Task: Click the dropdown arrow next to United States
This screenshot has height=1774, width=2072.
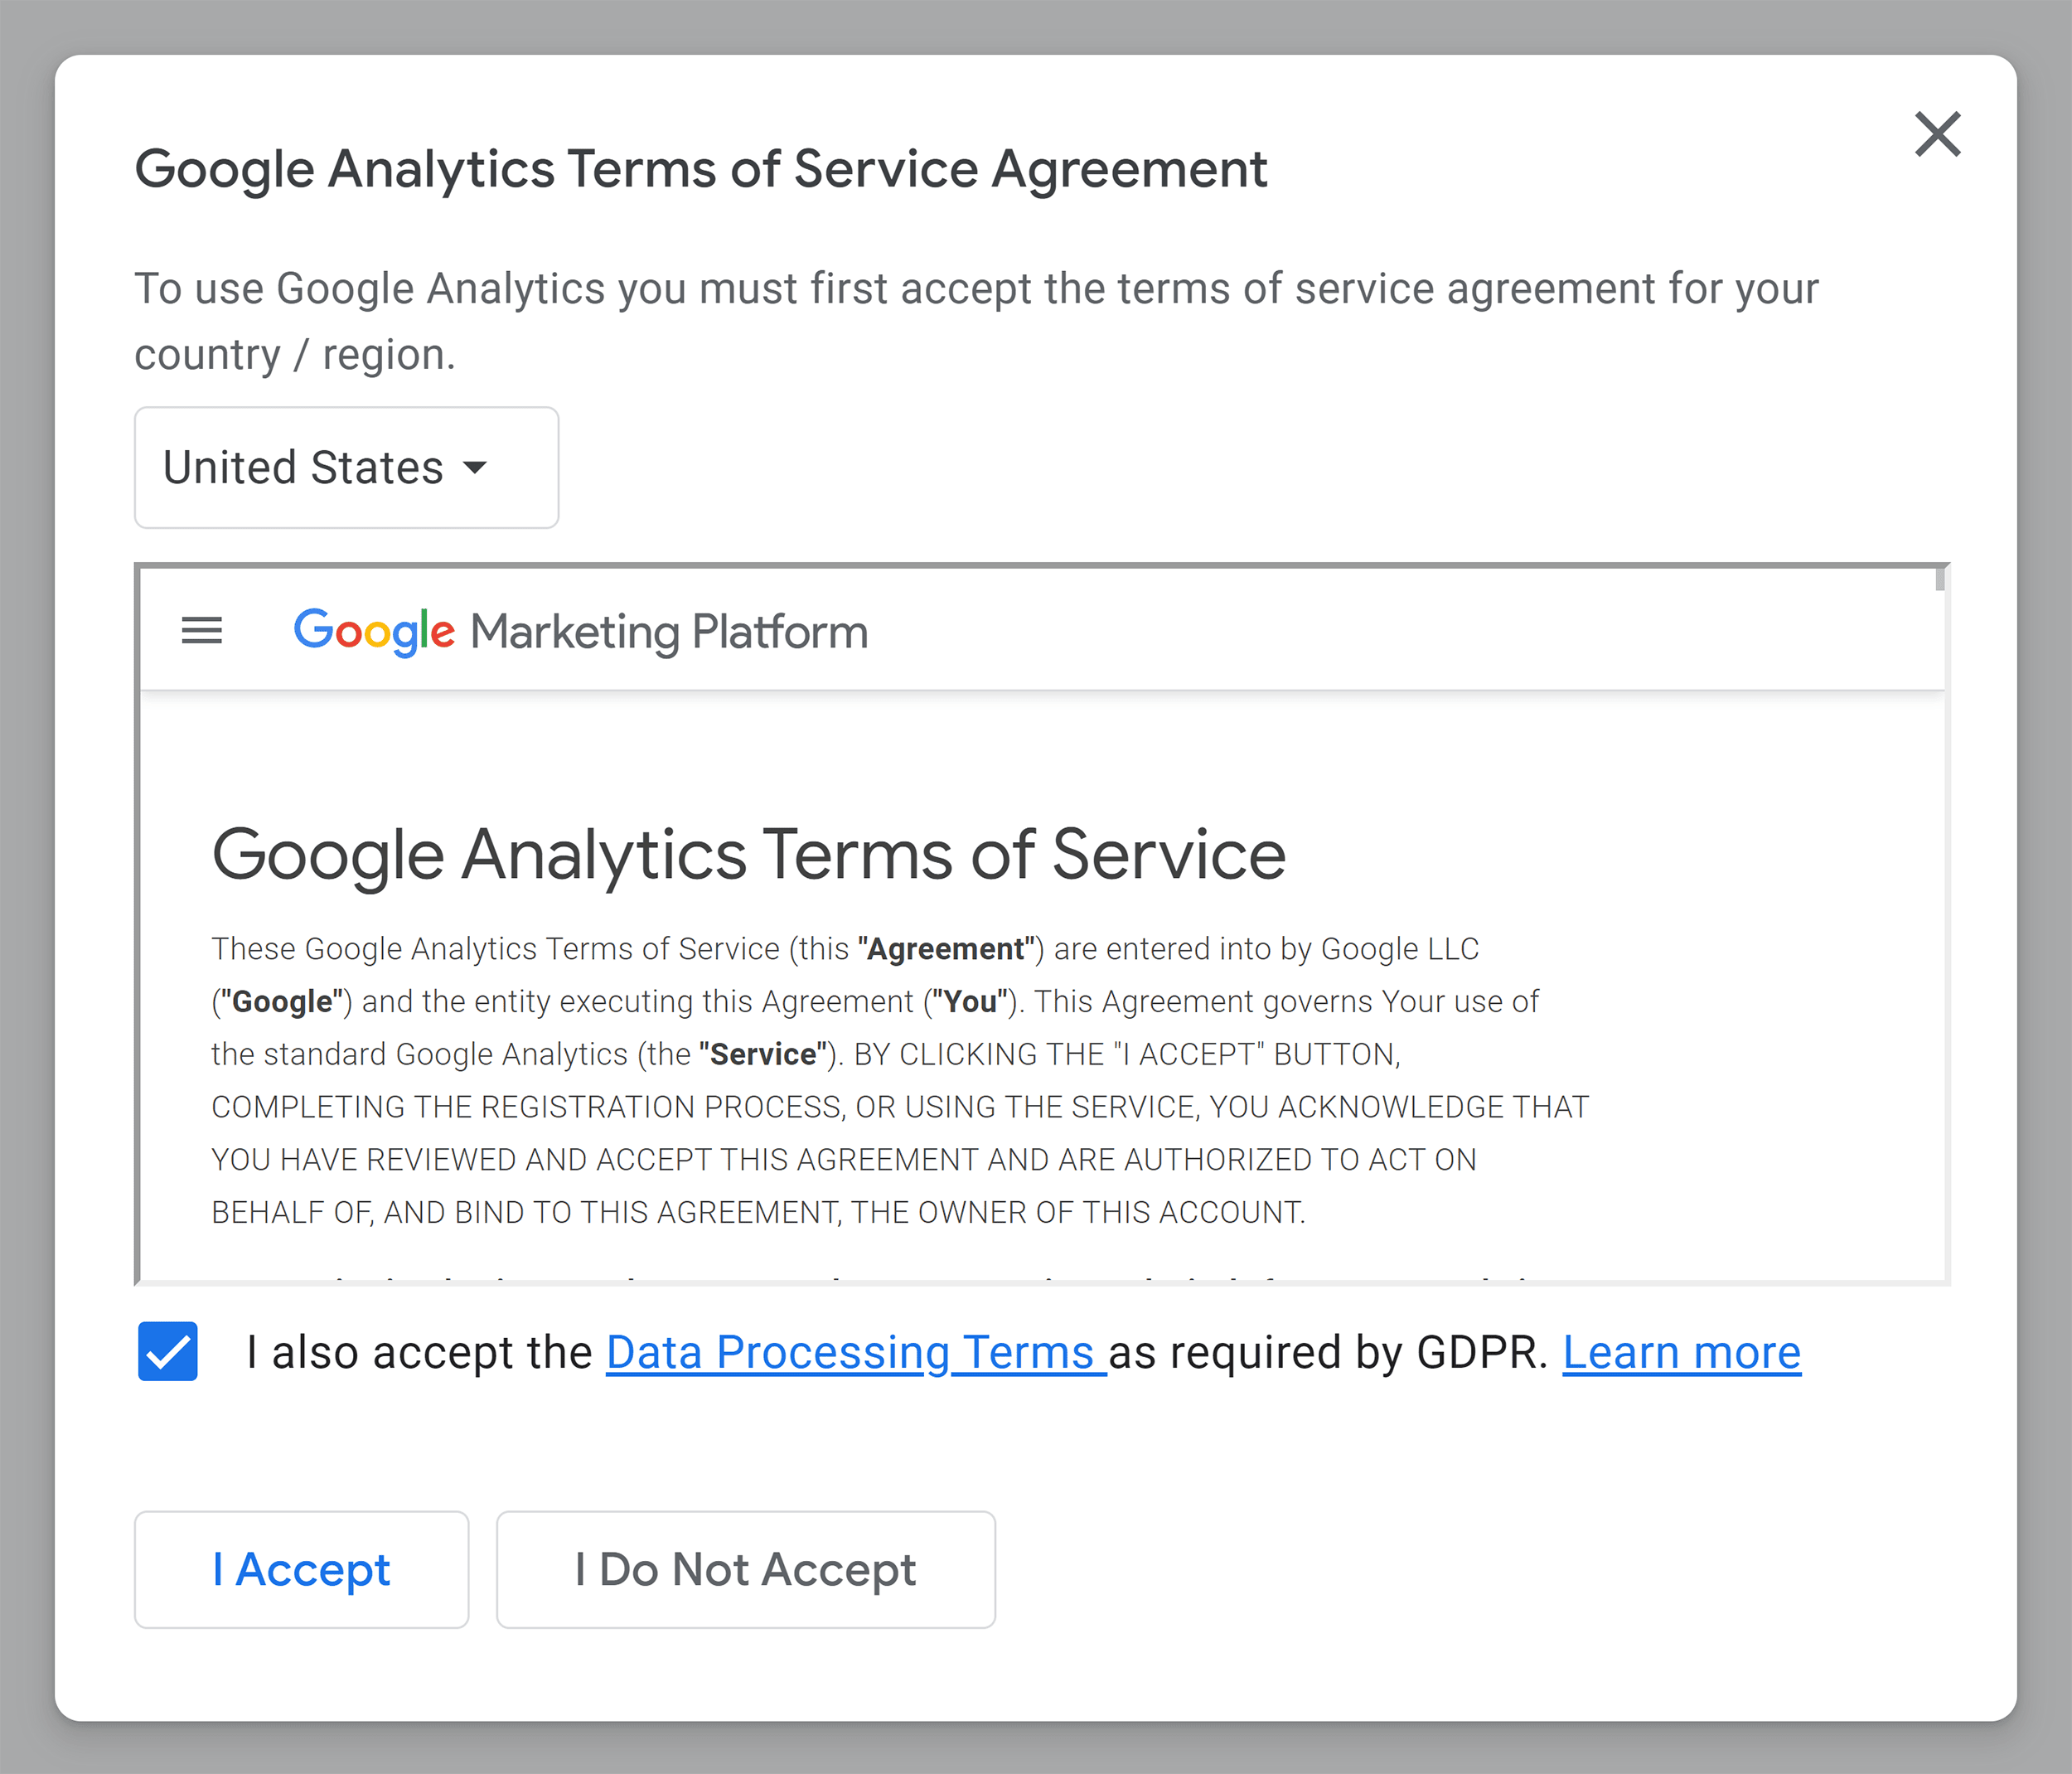Action: (x=477, y=467)
